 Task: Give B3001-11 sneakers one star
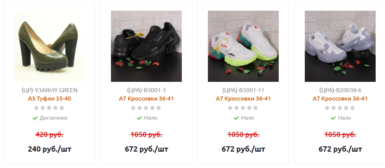click(230, 108)
